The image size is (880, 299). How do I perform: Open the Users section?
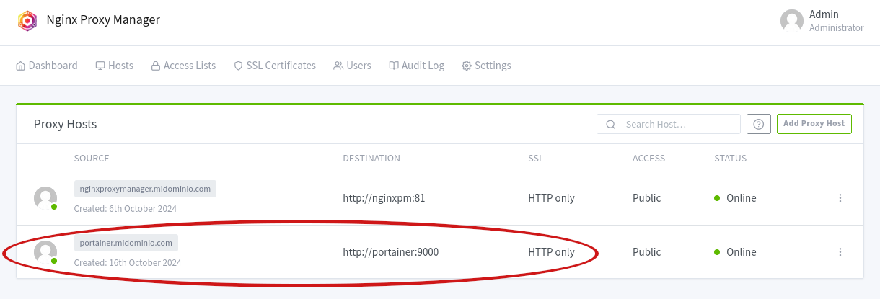(352, 66)
